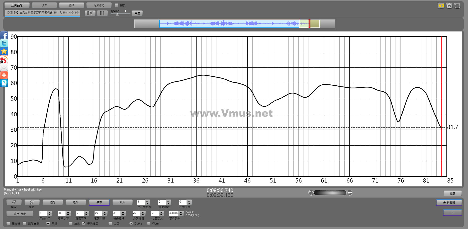Click the Twitter share icon
The height and width of the screenshot is (229, 468).
click(4, 43)
